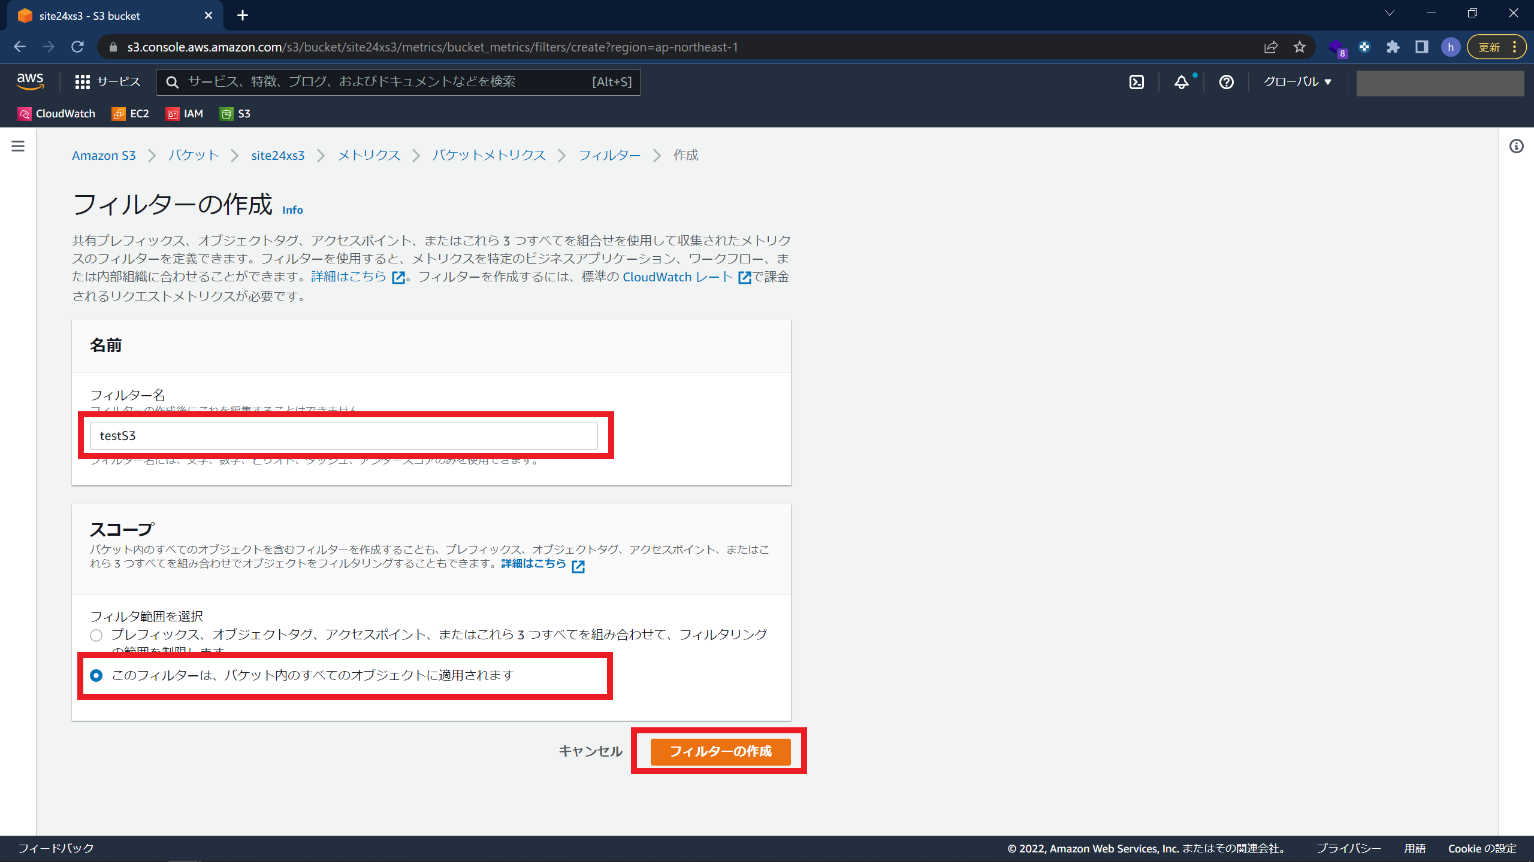Open the info panel icon at right

click(1517, 146)
